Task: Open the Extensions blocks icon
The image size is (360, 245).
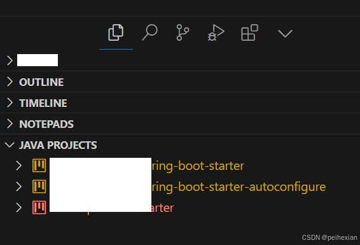Action: [249, 32]
